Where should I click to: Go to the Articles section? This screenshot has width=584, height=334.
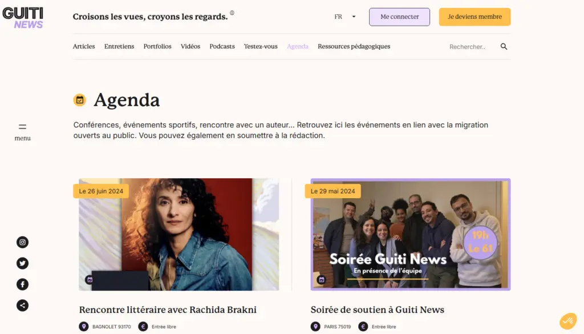coord(84,46)
